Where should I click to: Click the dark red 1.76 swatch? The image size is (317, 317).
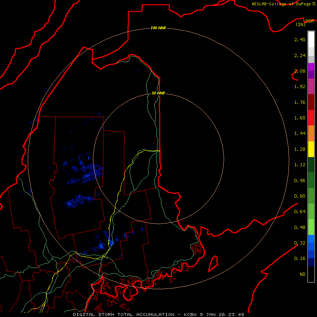pyautogui.click(x=311, y=102)
